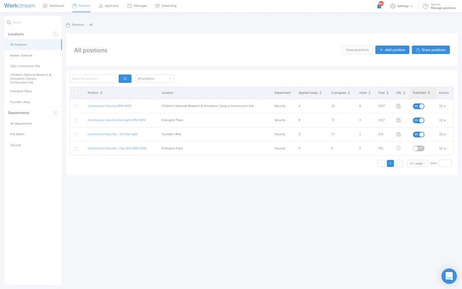Viewport: 462px width, 289px height.
Task: Open the How to Manage positions help icon
Action: coord(425,6)
